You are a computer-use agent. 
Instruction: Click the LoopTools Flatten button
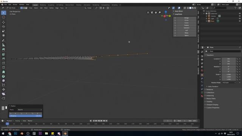186,25
